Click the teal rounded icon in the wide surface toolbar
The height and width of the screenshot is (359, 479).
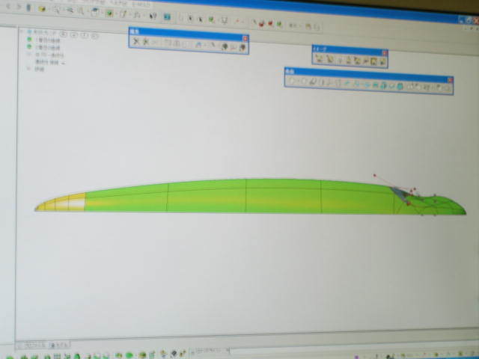(x=400, y=87)
